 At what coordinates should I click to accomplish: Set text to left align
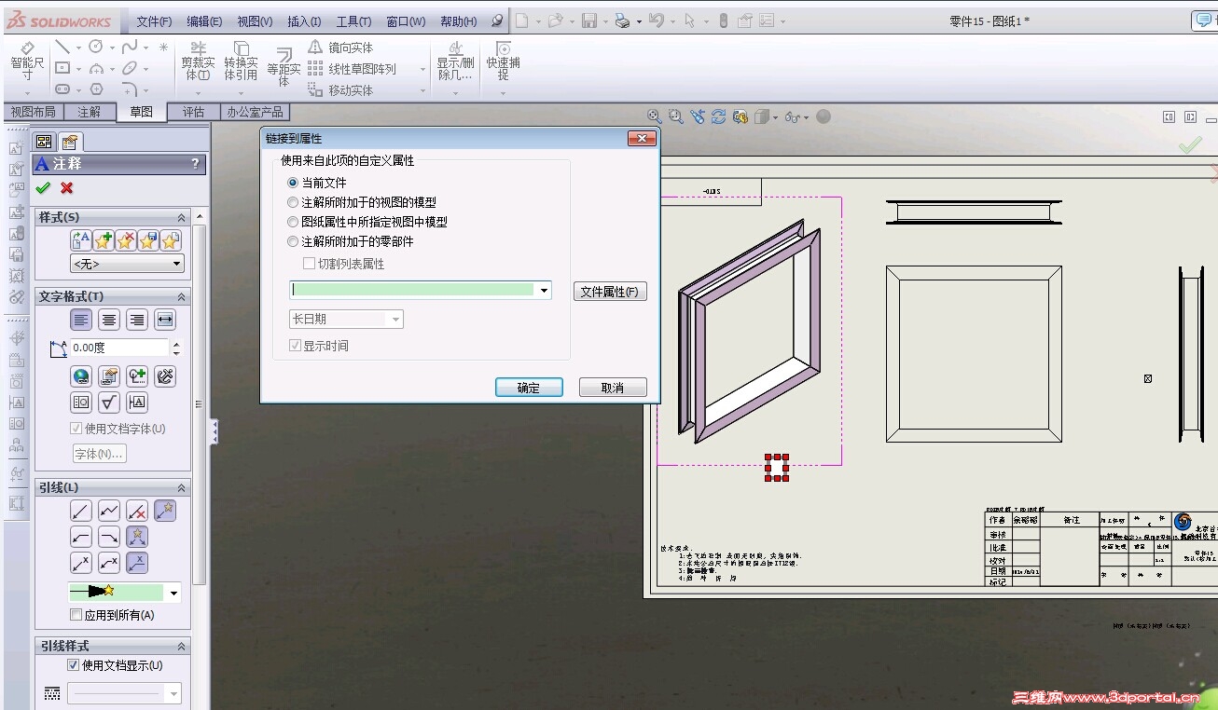(x=82, y=320)
